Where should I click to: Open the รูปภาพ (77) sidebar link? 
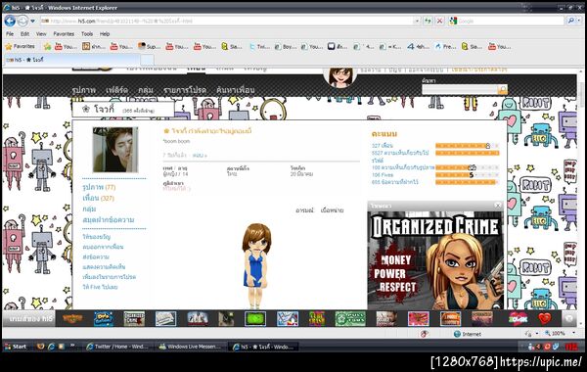click(99, 187)
